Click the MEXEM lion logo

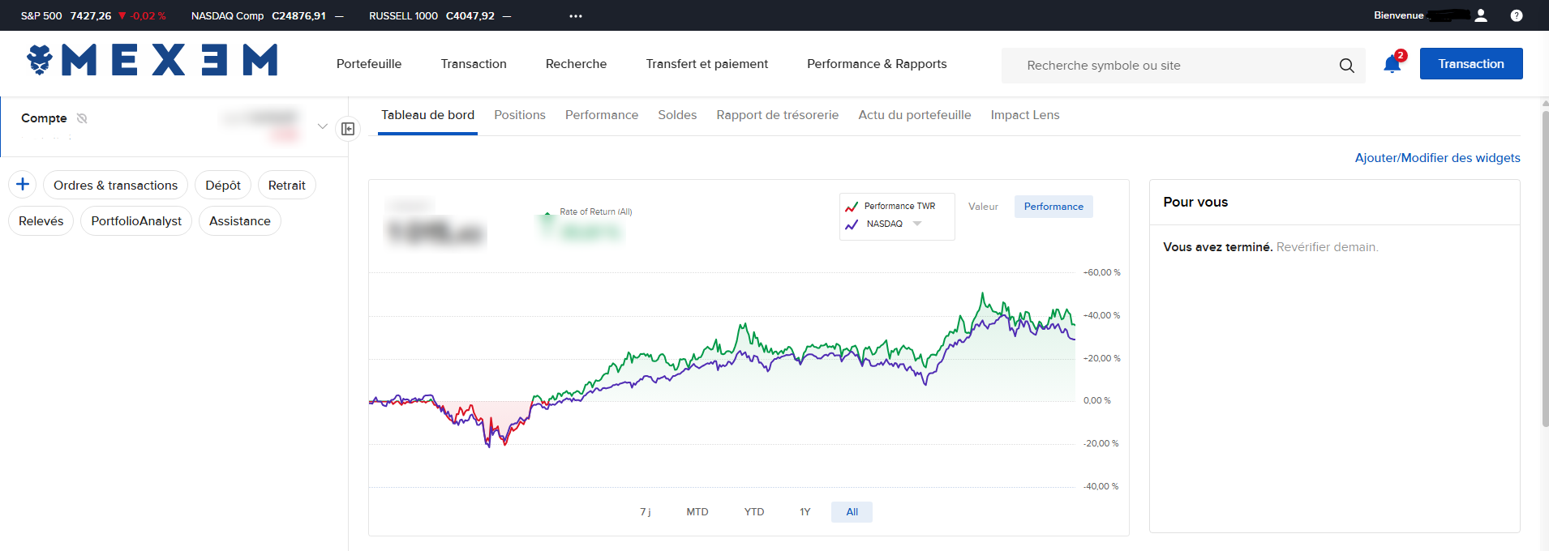(x=40, y=60)
